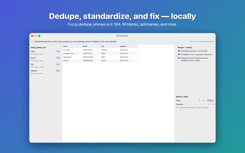Click the 'Dallas' city cell

tap(103, 54)
